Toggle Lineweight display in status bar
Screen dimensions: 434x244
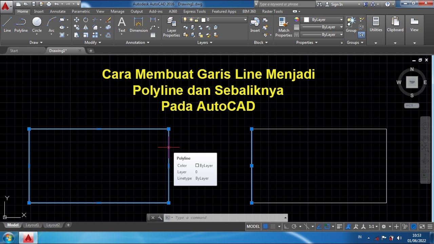point(340,226)
